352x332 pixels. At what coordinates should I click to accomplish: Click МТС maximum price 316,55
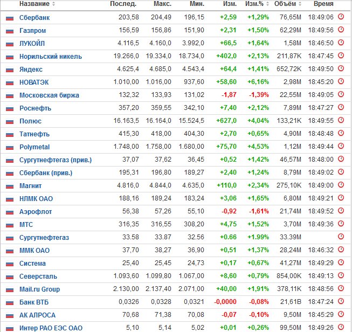point(161,224)
